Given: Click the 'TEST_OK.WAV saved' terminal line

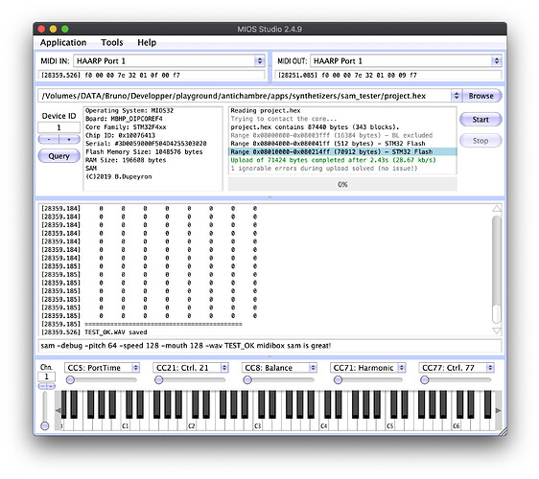Looking at the screenshot, I should pos(116,332).
